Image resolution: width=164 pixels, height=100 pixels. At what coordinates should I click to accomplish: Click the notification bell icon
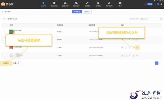pyautogui.click(x=161, y=4)
